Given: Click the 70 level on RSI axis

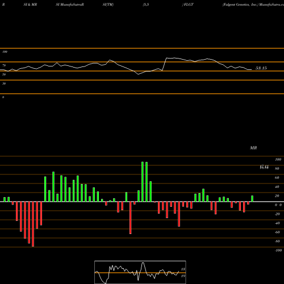Looking at the screenshot, I should click(4, 65).
